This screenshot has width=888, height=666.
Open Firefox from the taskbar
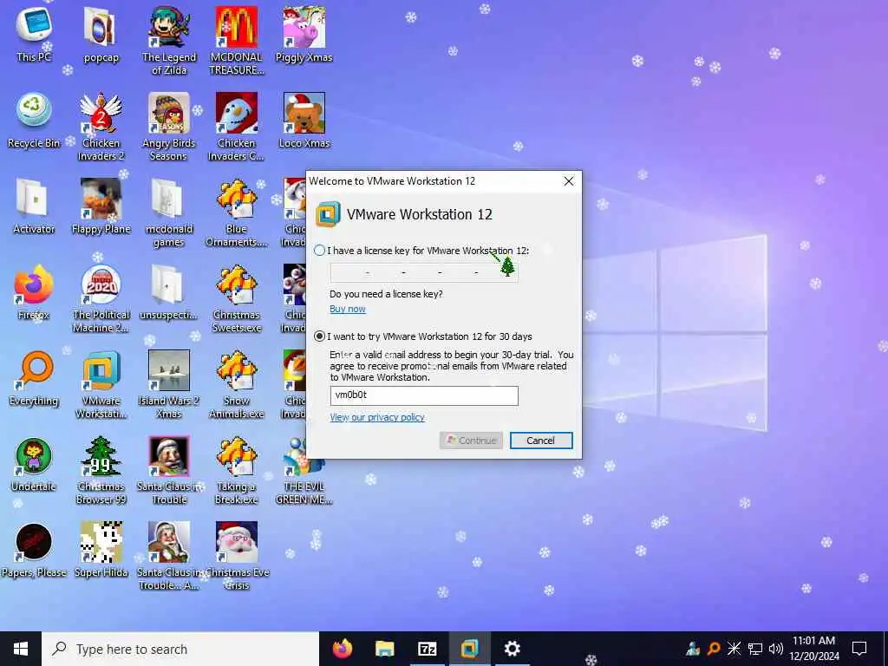tap(342, 649)
